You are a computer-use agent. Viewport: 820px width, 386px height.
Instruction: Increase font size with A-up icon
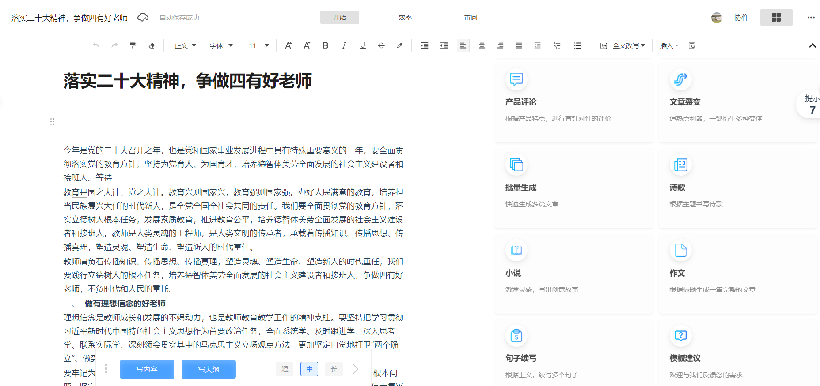(x=288, y=45)
